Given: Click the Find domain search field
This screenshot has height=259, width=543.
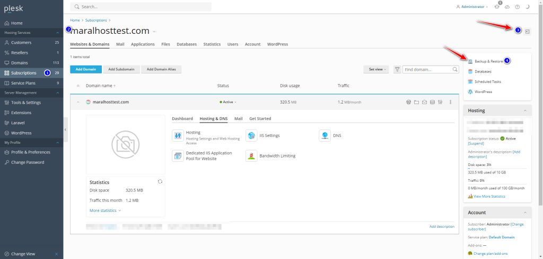Looking at the screenshot, I should (x=431, y=69).
